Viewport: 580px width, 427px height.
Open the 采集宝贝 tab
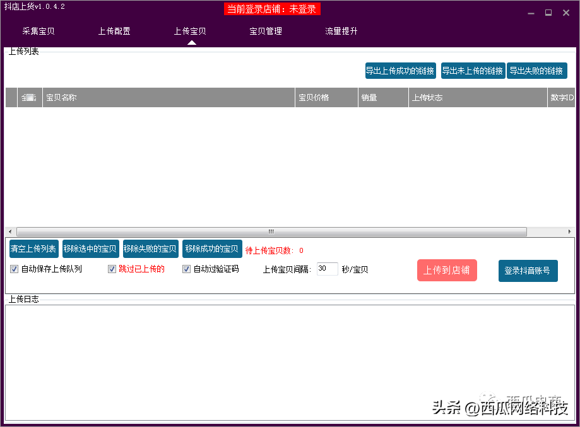click(x=38, y=31)
